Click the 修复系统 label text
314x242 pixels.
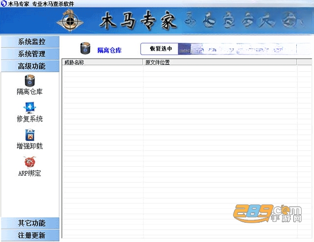[30, 119]
